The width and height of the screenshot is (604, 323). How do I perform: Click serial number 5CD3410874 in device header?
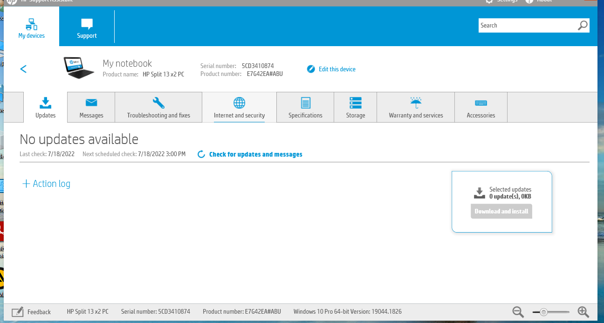click(x=258, y=66)
